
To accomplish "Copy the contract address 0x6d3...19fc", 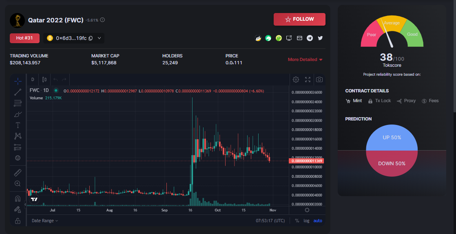I will [91, 38].
